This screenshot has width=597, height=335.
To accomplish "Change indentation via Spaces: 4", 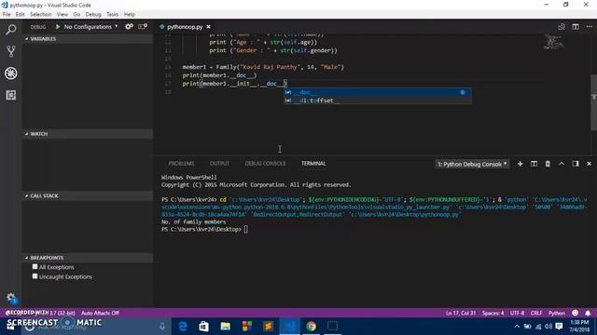I will pos(493,313).
